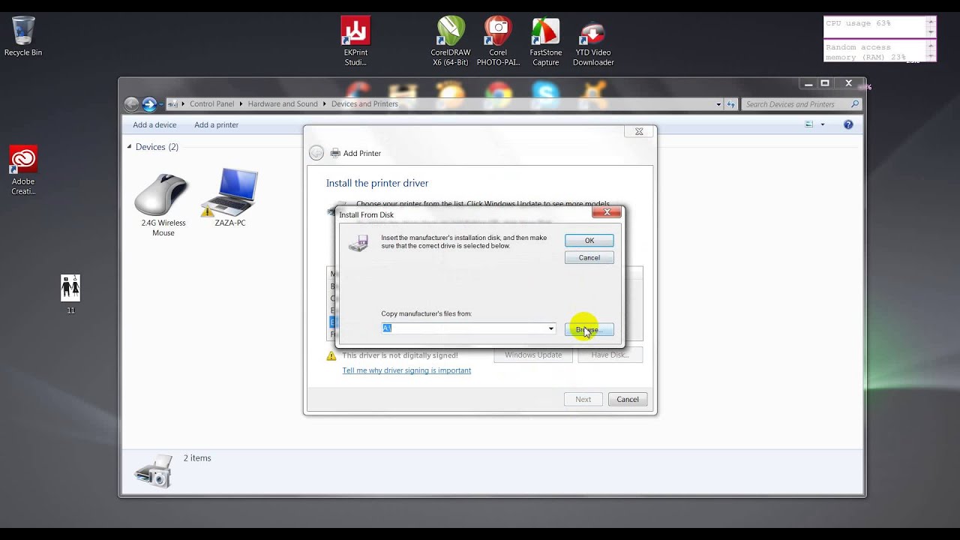Open Tell me why driver signing is important
Image resolution: width=960 pixels, height=540 pixels.
tap(406, 370)
